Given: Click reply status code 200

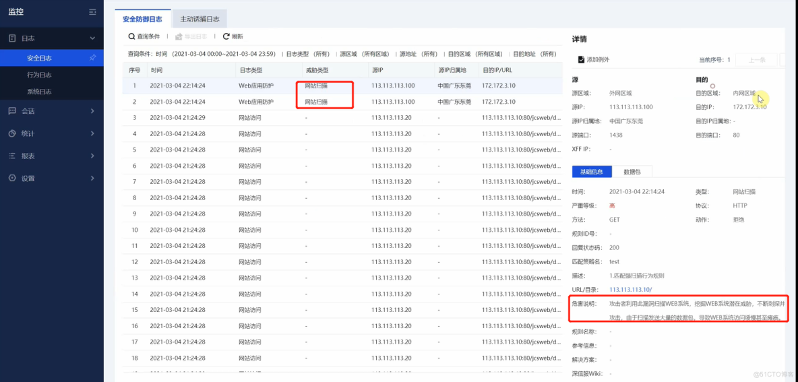Looking at the screenshot, I should point(614,248).
